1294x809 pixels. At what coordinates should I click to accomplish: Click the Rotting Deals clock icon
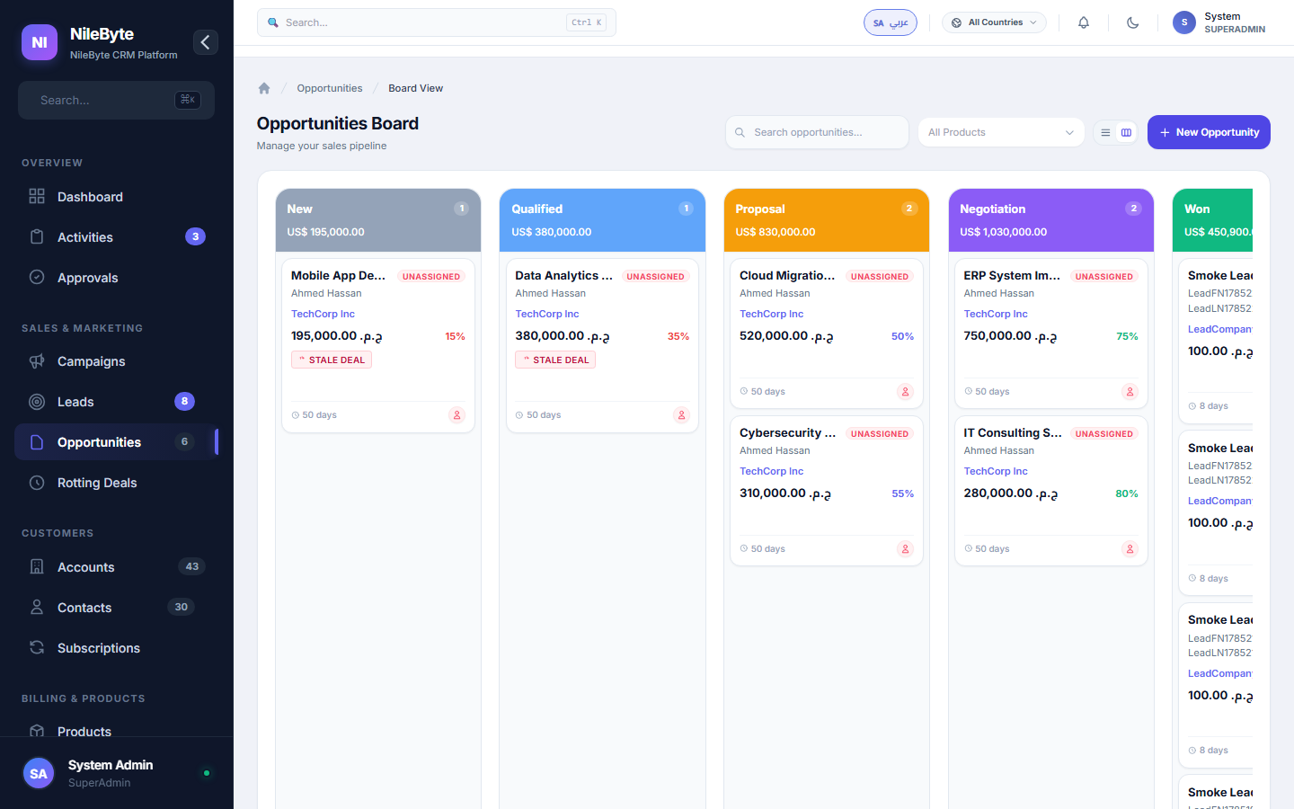click(x=37, y=483)
